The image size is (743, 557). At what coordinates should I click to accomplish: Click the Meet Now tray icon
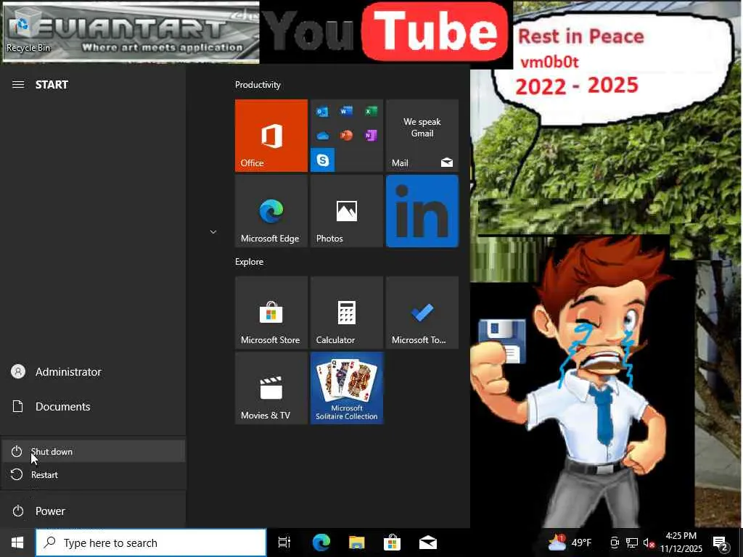pos(614,542)
